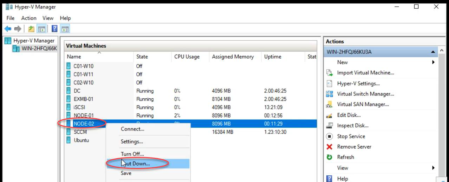Open the Action menu
449x182 pixels.
pos(29,18)
